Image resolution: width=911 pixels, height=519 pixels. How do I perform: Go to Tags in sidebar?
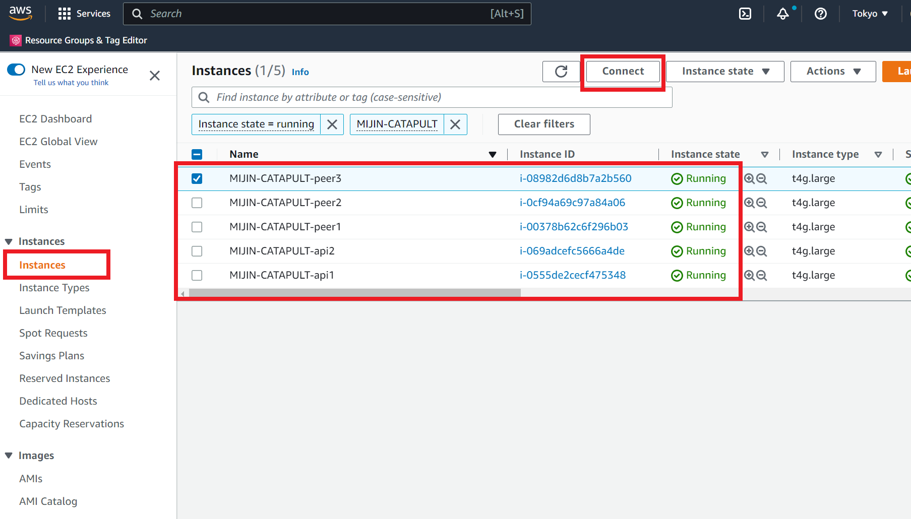point(30,187)
